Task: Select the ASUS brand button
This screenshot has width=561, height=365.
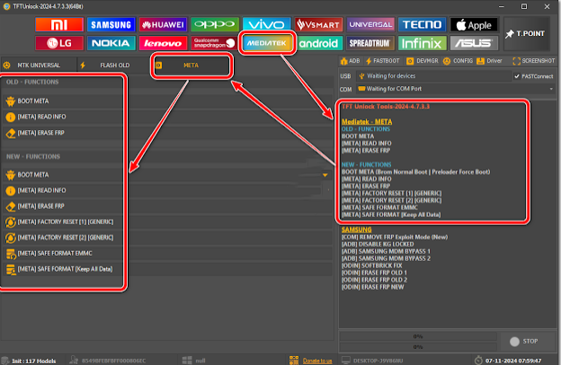Action: pyautogui.click(x=474, y=43)
